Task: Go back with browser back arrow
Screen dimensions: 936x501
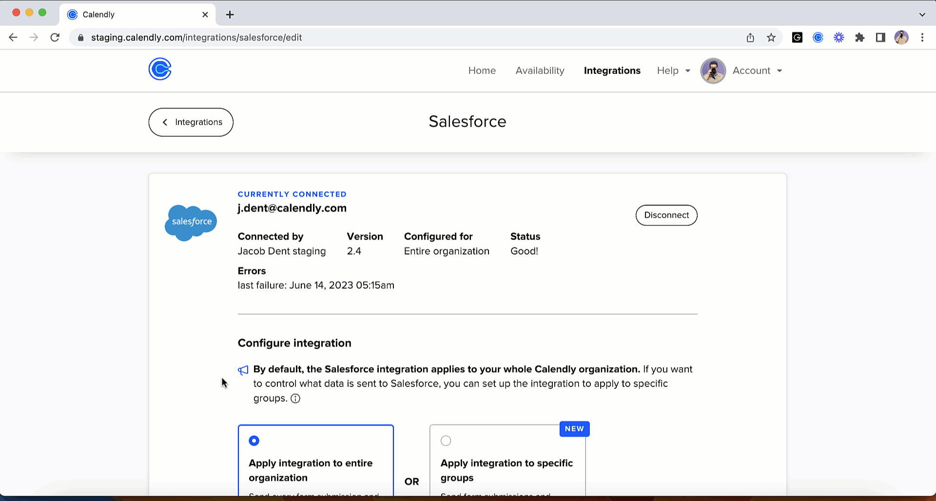Action: pyautogui.click(x=13, y=37)
